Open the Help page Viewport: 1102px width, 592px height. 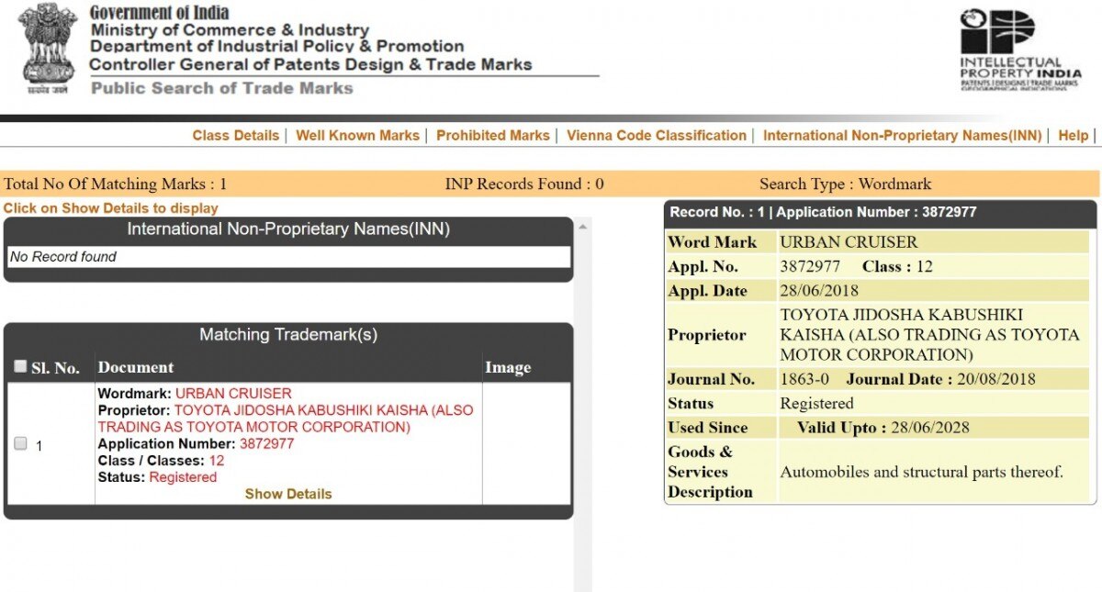coord(1073,135)
